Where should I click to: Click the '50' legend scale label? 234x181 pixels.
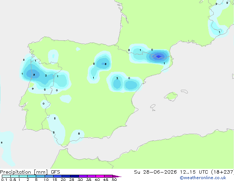[114, 180]
